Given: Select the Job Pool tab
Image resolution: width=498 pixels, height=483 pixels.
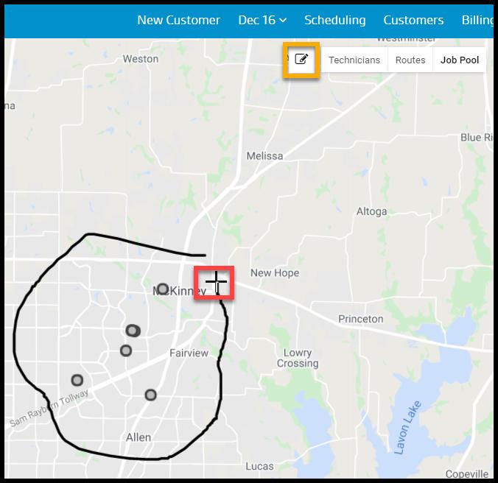Looking at the screenshot, I should click(x=459, y=60).
